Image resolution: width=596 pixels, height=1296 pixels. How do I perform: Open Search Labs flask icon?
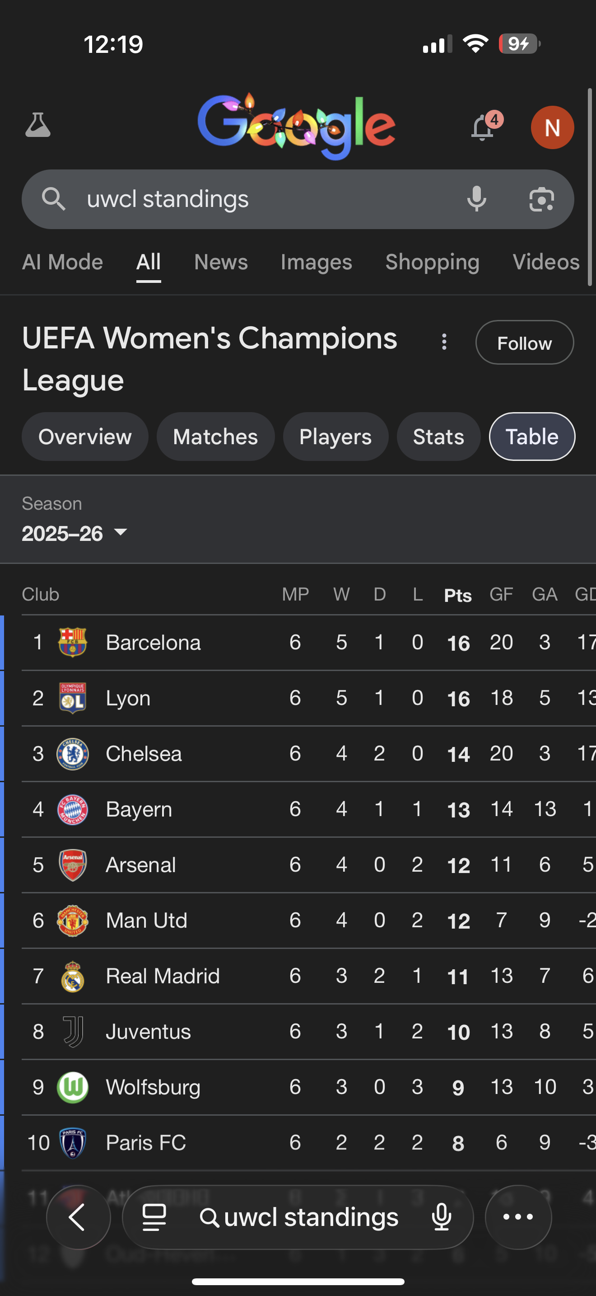[37, 125]
